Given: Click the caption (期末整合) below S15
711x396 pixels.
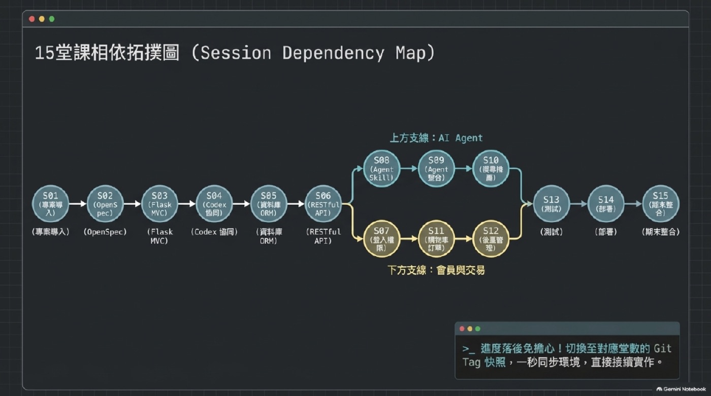Looking at the screenshot, I should click(x=661, y=232).
